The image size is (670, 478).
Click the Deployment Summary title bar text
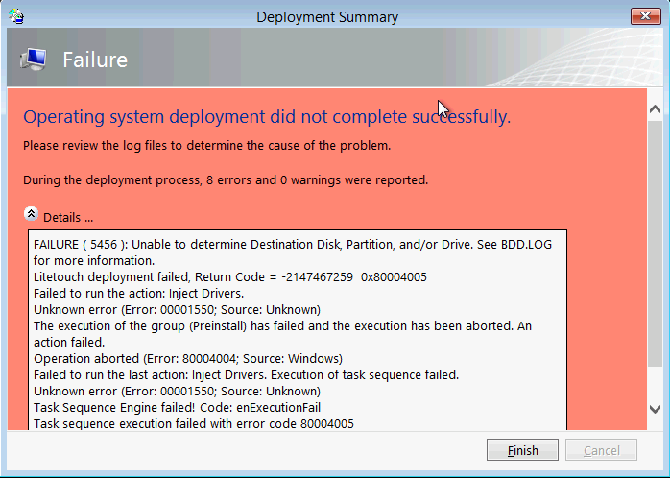point(327,16)
